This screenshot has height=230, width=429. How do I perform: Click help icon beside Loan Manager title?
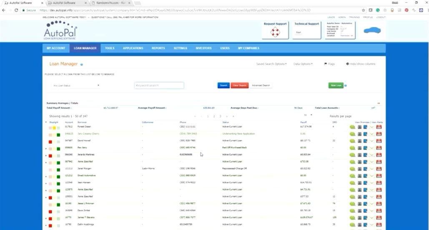pyautogui.click(x=82, y=65)
